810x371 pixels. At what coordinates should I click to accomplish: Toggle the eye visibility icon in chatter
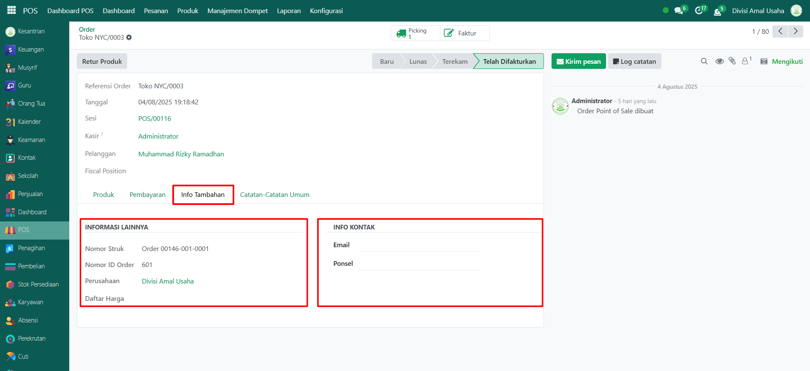coord(719,61)
